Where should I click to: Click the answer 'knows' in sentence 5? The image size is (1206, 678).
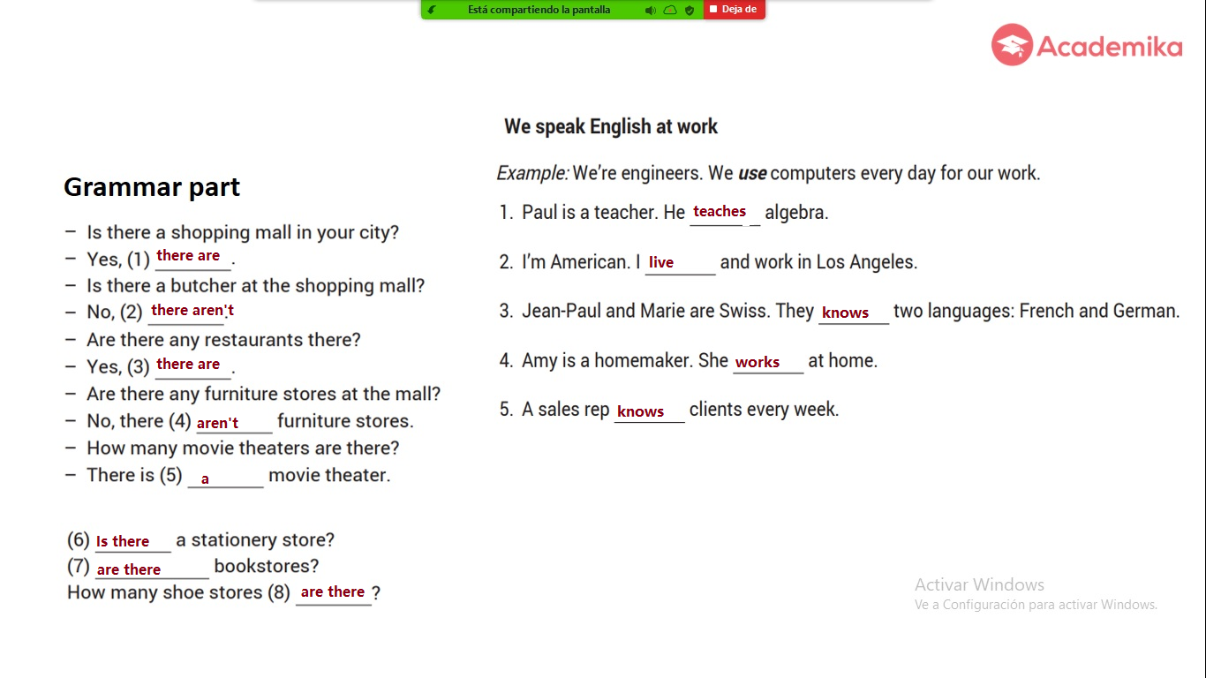pos(640,411)
